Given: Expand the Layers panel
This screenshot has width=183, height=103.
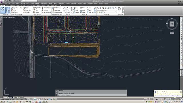Looking at the screenshot, I should 106,15.
